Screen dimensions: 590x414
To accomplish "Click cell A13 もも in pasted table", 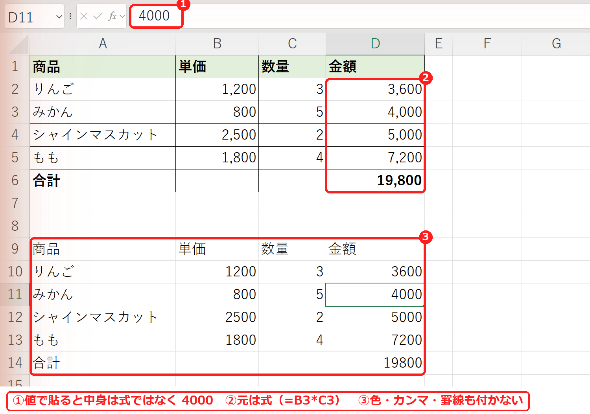I will [x=103, y=340].
